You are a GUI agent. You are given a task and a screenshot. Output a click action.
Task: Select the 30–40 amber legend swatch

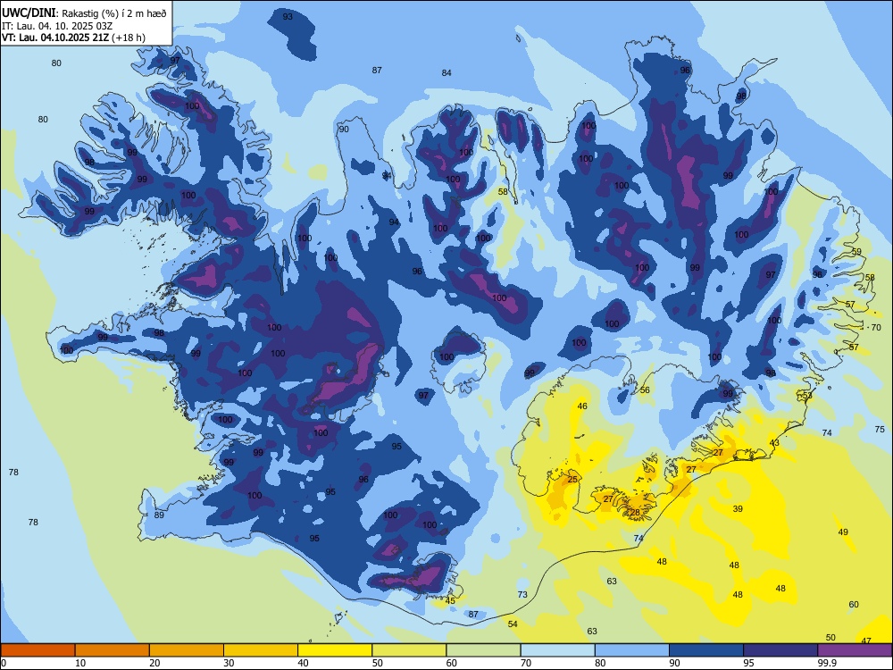click(x=261, y=650)
